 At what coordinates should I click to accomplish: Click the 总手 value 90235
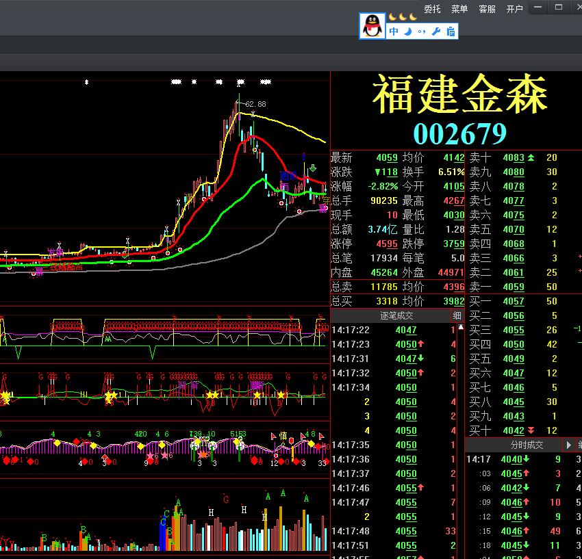click(384, 200)
